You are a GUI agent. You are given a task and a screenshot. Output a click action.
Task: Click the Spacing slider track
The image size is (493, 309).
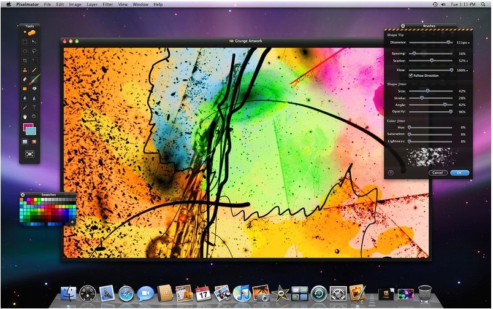430,53
